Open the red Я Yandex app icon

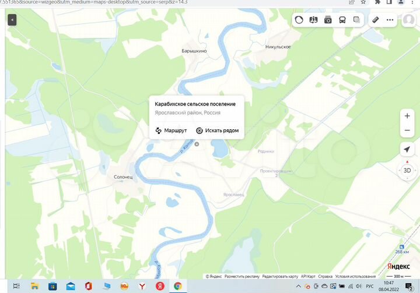tap(160, 286)
